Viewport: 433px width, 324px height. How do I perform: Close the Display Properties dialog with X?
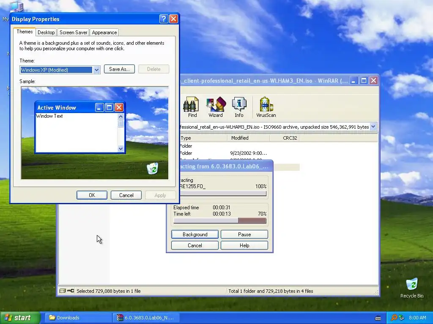[x=173, y=19]
